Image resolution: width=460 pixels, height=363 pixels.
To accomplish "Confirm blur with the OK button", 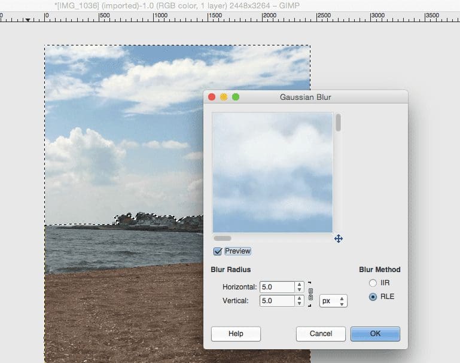I will point(375,334).
